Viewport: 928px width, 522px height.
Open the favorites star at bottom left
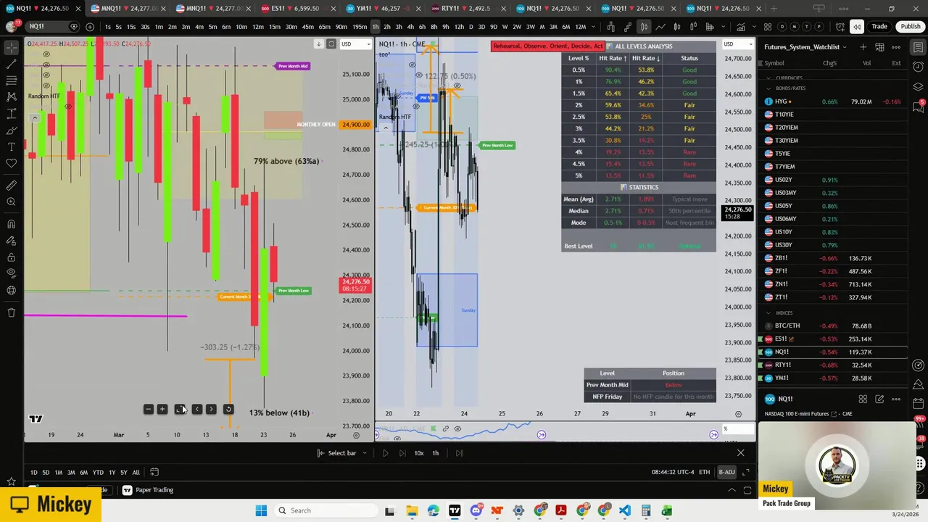coord(11,481)
